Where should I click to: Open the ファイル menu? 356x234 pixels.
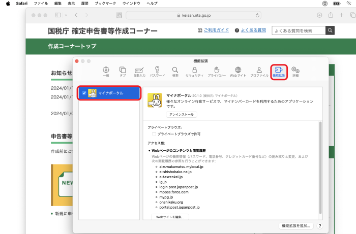[41, 4]
